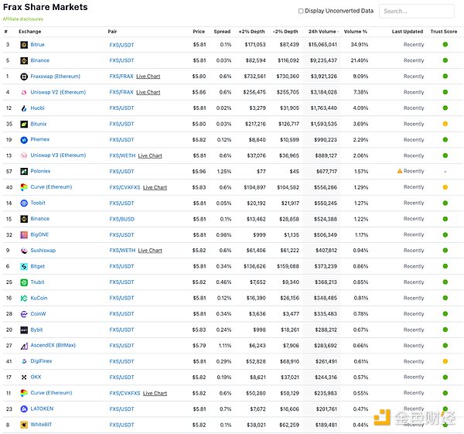The image size is (464, 434).
Task: Open Live Chart for Uniswap V2 FXS/FRAX
Action: pyautogui.click(x=148, y=92)
